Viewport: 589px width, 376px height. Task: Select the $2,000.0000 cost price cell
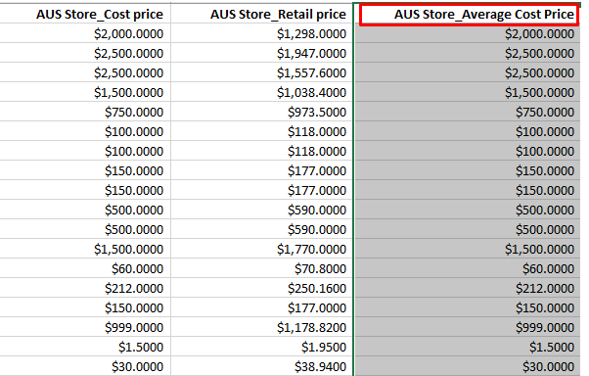pyautogui.click(x=85, y=33)
